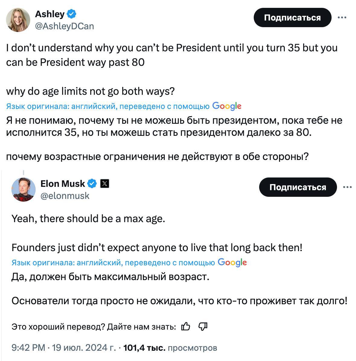Screen dimensions: 356x361
Task: Click the thumbs-up translation feedback icon
Action: coord(186,326)
